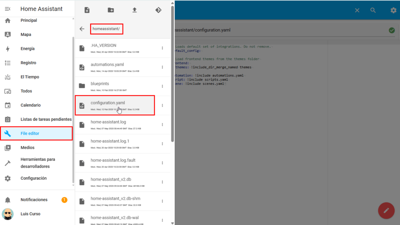Open the home-assistant.log file

tap(108, 122)
